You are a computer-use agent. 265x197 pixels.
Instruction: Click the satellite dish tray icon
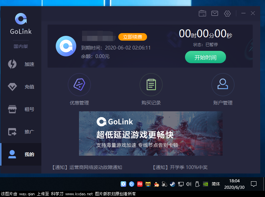[164, 184]
